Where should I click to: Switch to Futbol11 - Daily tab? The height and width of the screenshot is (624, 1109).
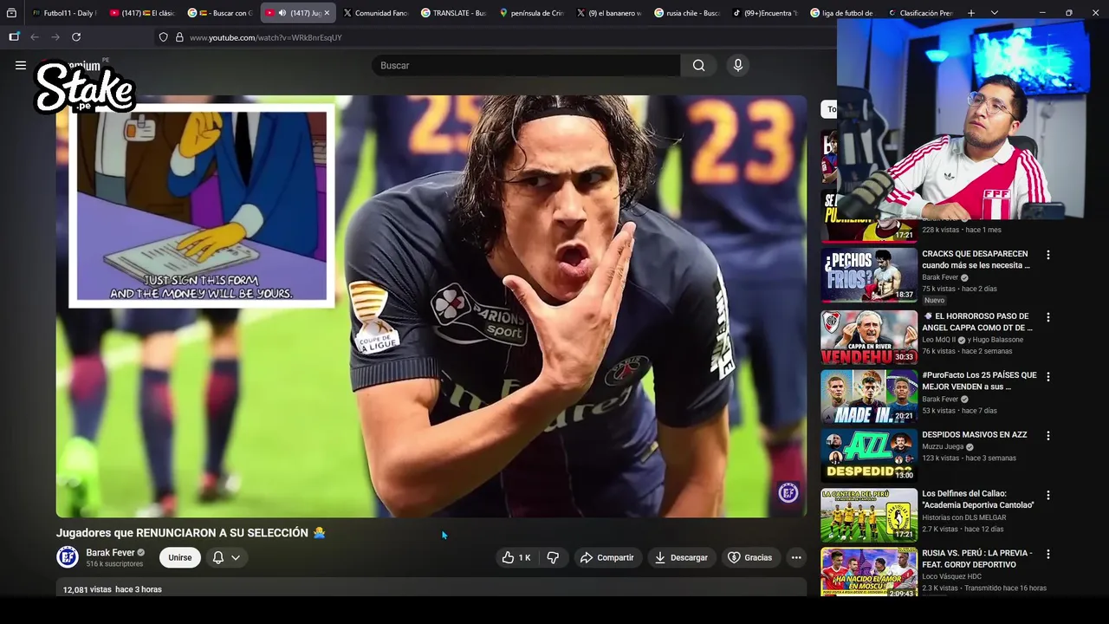(x=63, y=13)
